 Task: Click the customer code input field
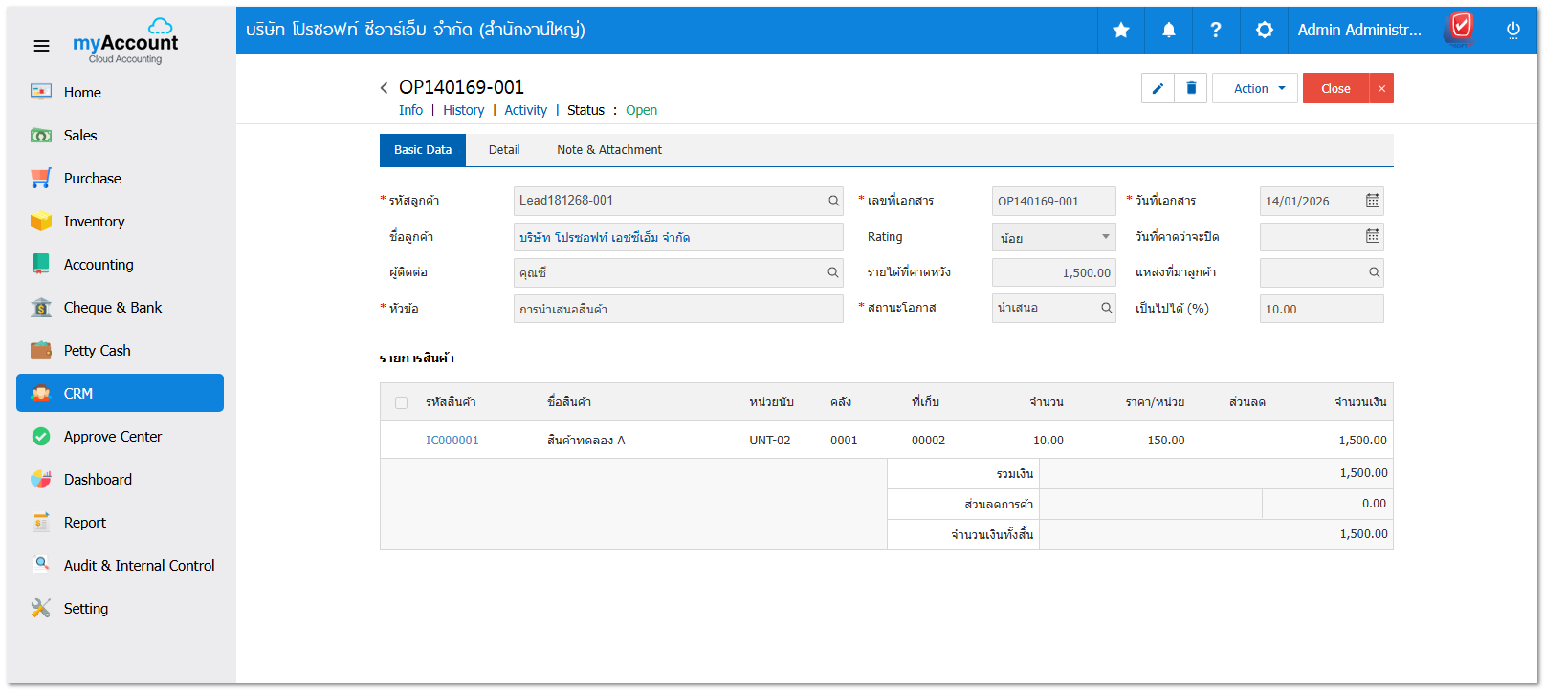670,201
